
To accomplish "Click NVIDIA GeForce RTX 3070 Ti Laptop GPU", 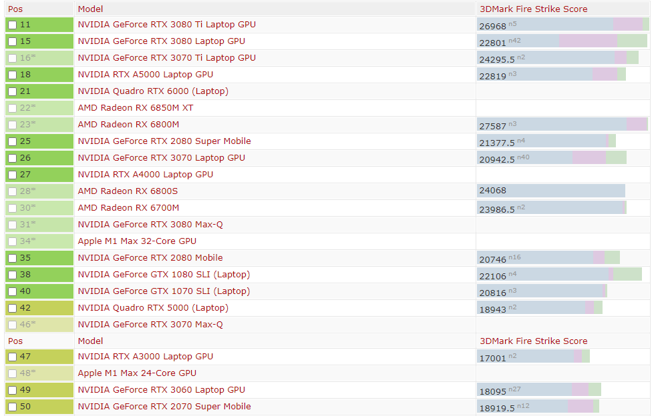I will [x=167, y=58].
